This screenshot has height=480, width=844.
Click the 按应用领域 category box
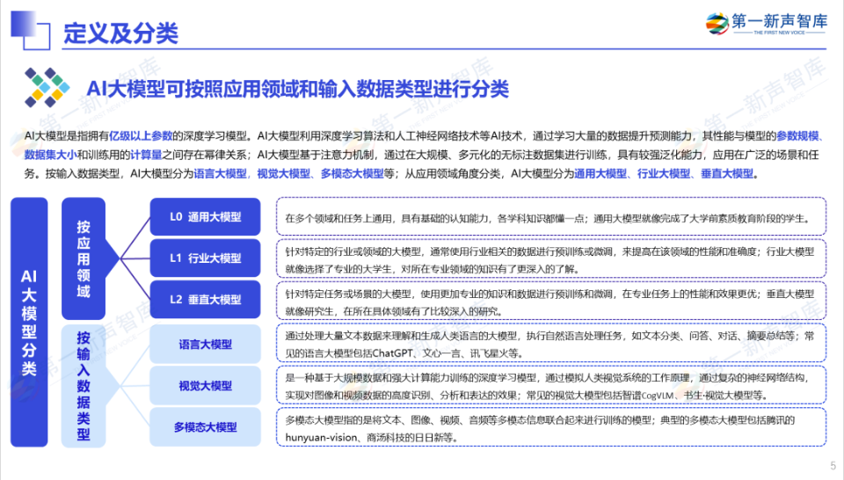(x=84, y=258)
